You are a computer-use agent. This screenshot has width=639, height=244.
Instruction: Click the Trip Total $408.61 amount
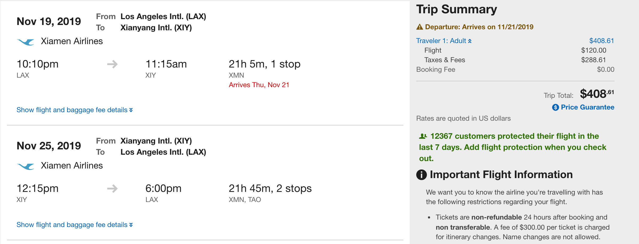pos(597,94)
